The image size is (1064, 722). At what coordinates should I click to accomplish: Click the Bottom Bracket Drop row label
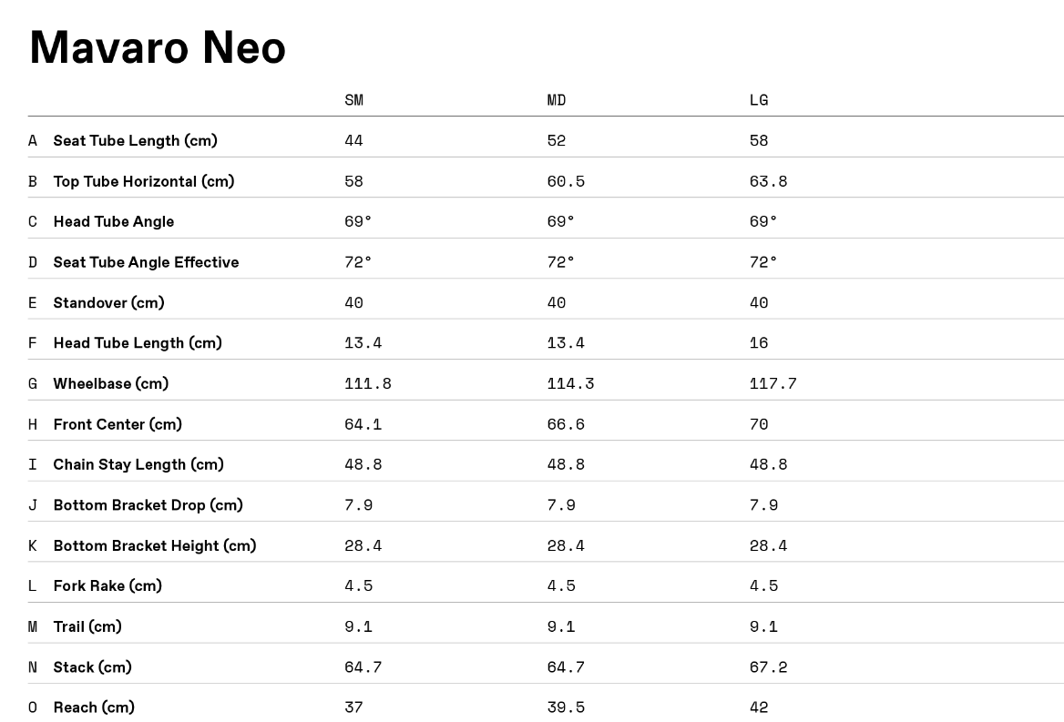tap(148, 505)
